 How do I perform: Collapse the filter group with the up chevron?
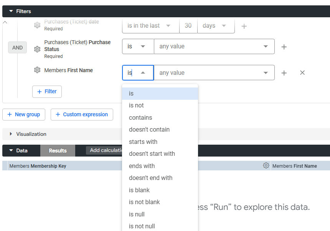click(5, 22)
